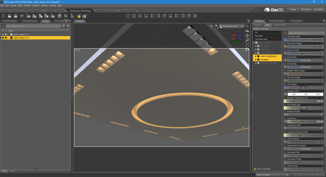Toggle visibility eye of April's Ceiling V3 6

click(3, 38)
